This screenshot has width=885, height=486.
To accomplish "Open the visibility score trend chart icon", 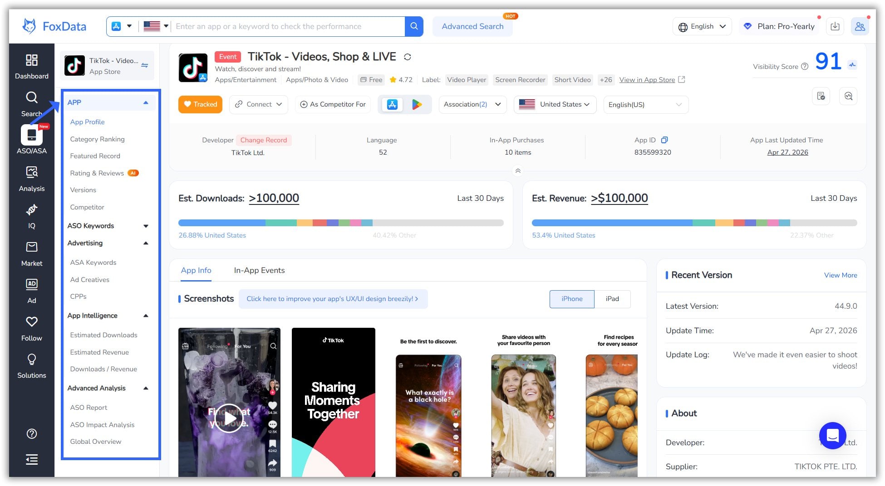I will [x=852, y=65].
